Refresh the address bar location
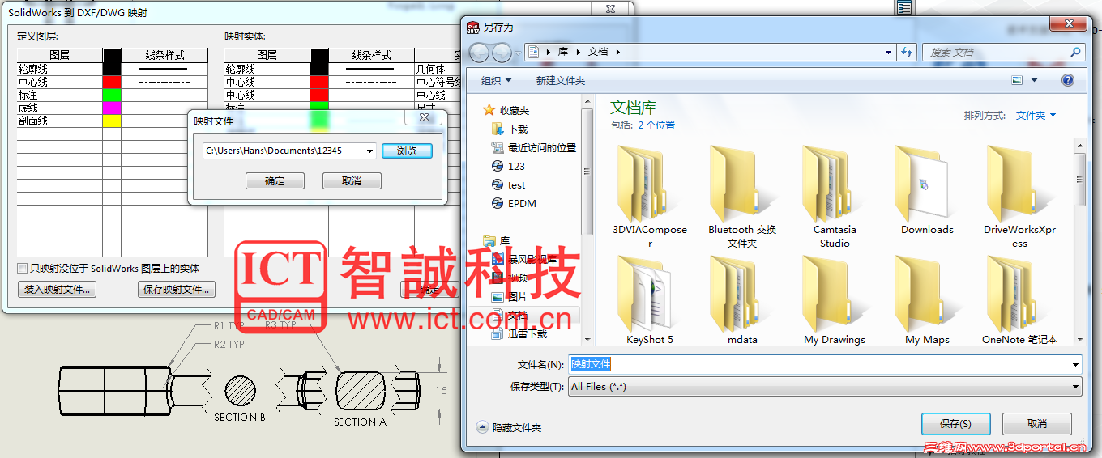 coord(907,52)
